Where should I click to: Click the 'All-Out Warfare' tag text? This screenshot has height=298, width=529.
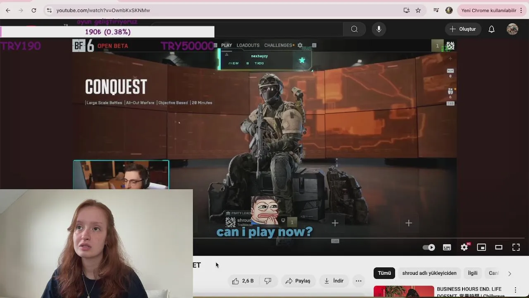pyautogui.click(x=140, y=103)
